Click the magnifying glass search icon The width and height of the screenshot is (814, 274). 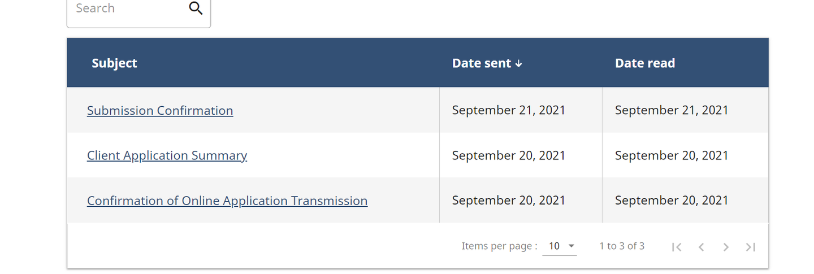coord(196,8)
